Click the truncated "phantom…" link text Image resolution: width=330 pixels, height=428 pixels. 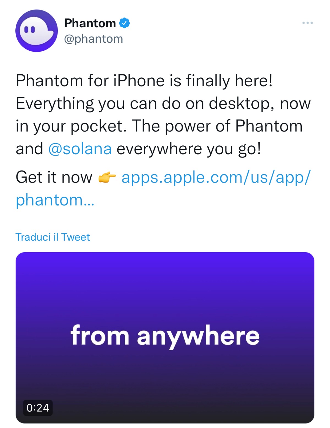click(x=55, y=200)
